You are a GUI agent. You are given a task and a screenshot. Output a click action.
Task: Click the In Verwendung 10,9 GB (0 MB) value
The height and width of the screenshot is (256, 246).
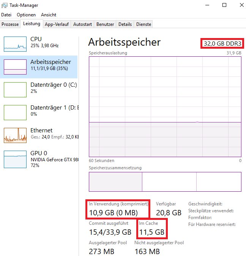114,213
